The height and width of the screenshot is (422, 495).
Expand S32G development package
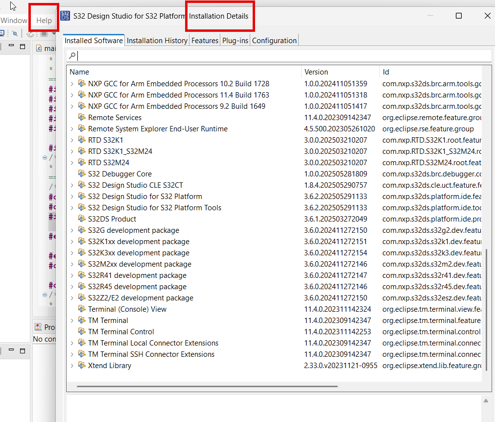[x=72, y=230]
